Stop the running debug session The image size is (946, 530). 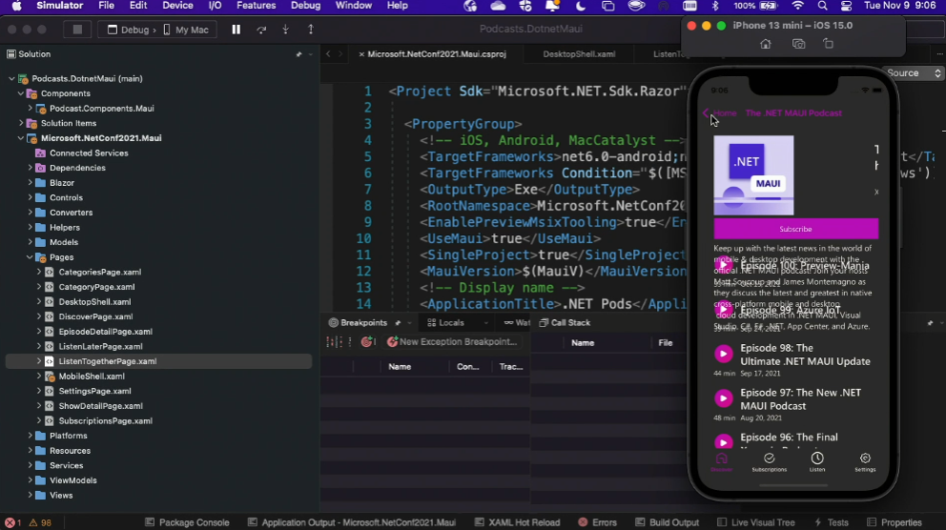pos(77,30)
